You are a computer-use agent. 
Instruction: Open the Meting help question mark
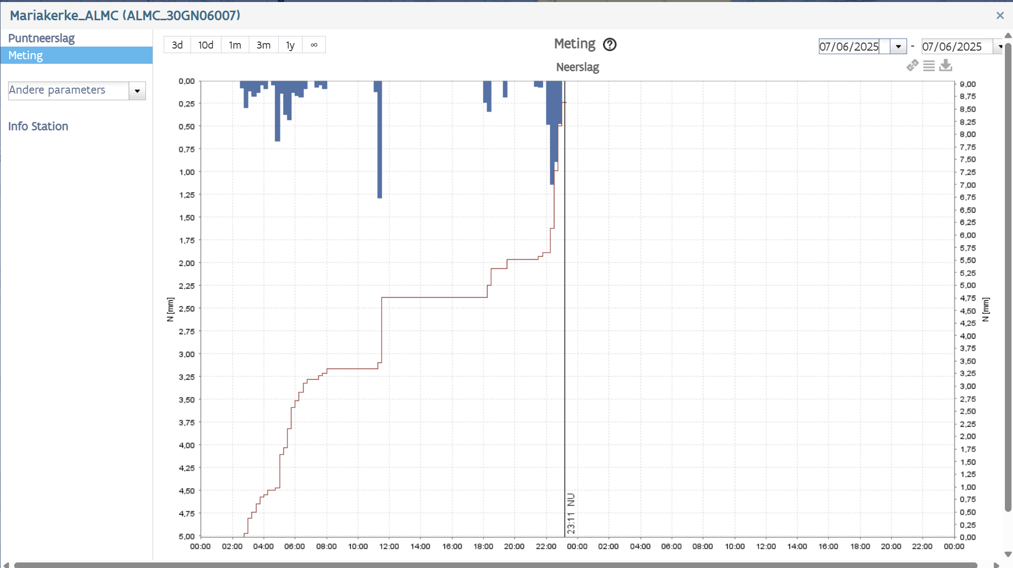610,45
